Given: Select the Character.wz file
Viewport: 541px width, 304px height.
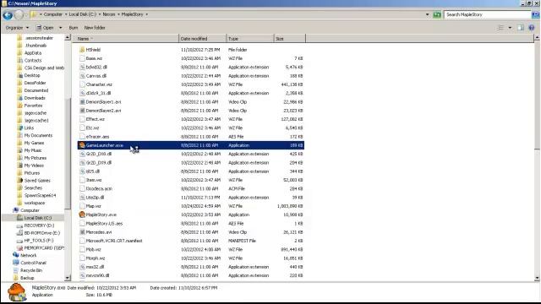Looking at the screenshot, I should coord(99,84).
